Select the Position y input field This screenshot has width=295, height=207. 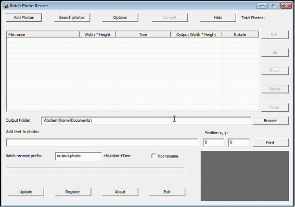[x=239, y=143]
